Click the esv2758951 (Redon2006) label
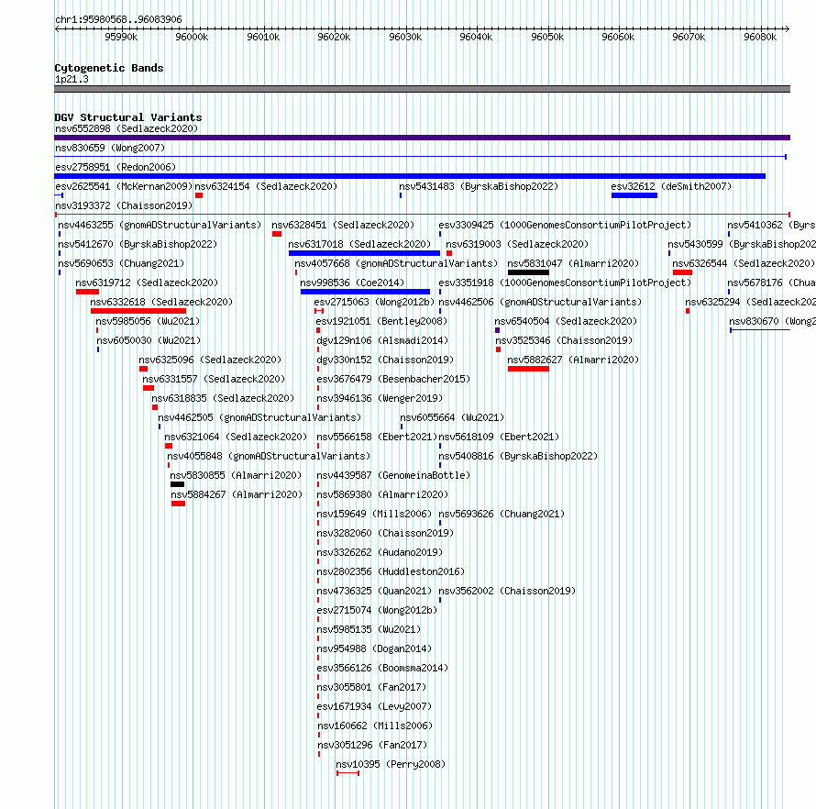 (x=116, y=167)
